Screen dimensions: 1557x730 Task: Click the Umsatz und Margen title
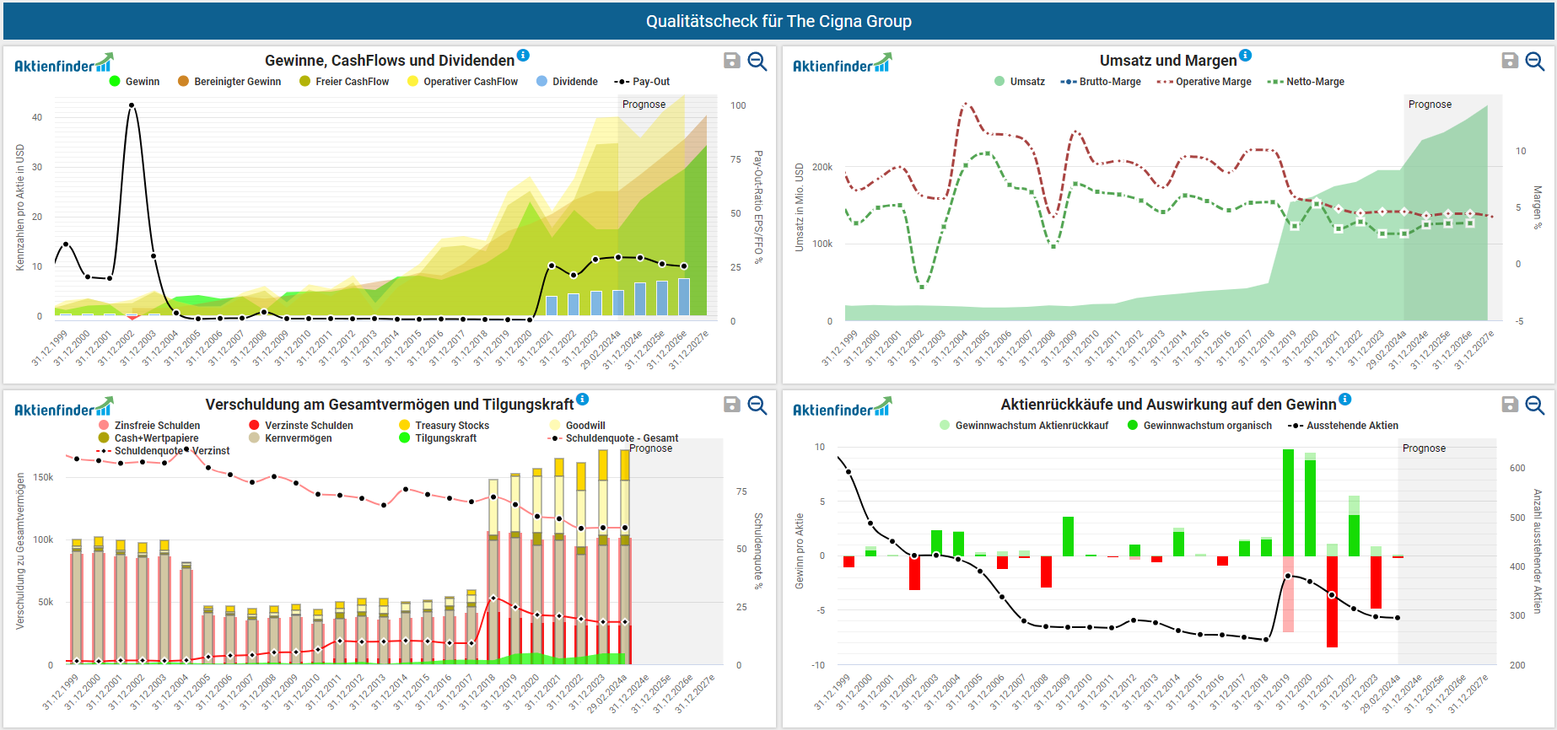(1168, 61)
